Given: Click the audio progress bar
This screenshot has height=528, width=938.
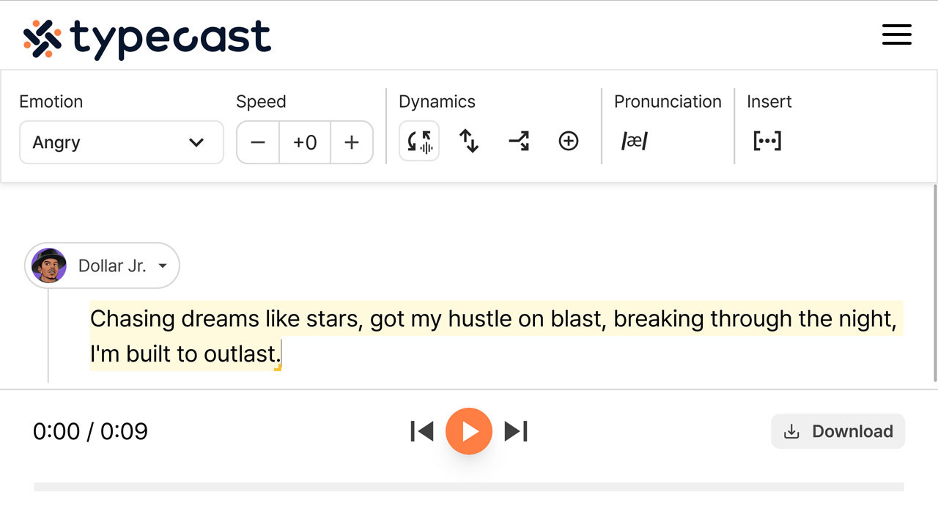Looking at the screenshot, I should (469, 486).
